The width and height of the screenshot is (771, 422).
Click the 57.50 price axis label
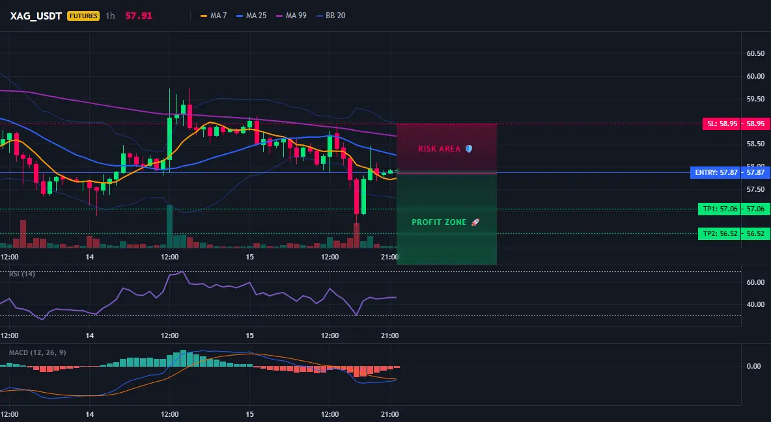[x=755, y=189]
